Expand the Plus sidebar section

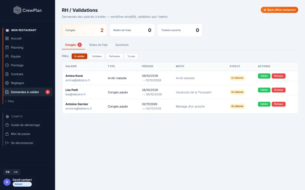click(10, 101)
